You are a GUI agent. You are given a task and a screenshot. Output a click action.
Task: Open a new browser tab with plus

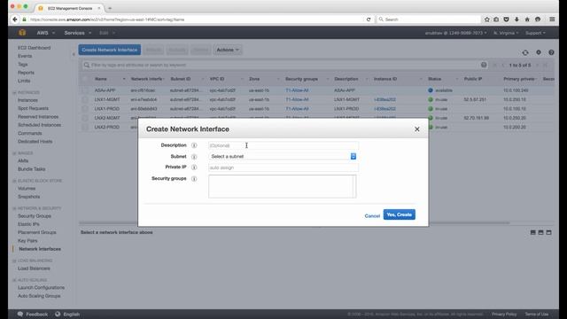[110, 8]
